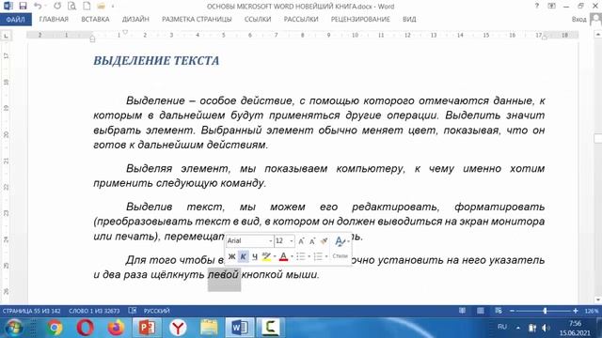Open the РЕЦЕНЗИРОВАНИЕ ribbon tab

coord(360,19)
